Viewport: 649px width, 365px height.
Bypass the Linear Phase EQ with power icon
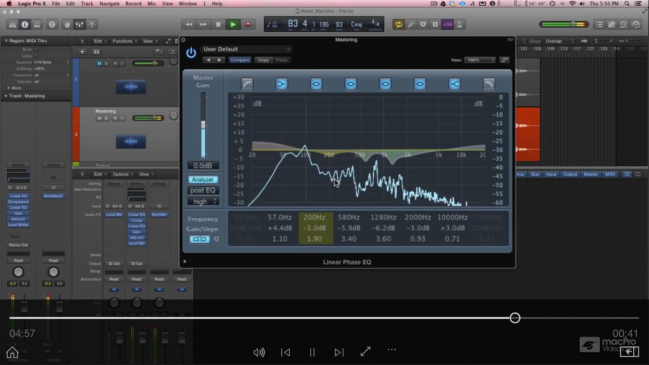tap(191, 53)
